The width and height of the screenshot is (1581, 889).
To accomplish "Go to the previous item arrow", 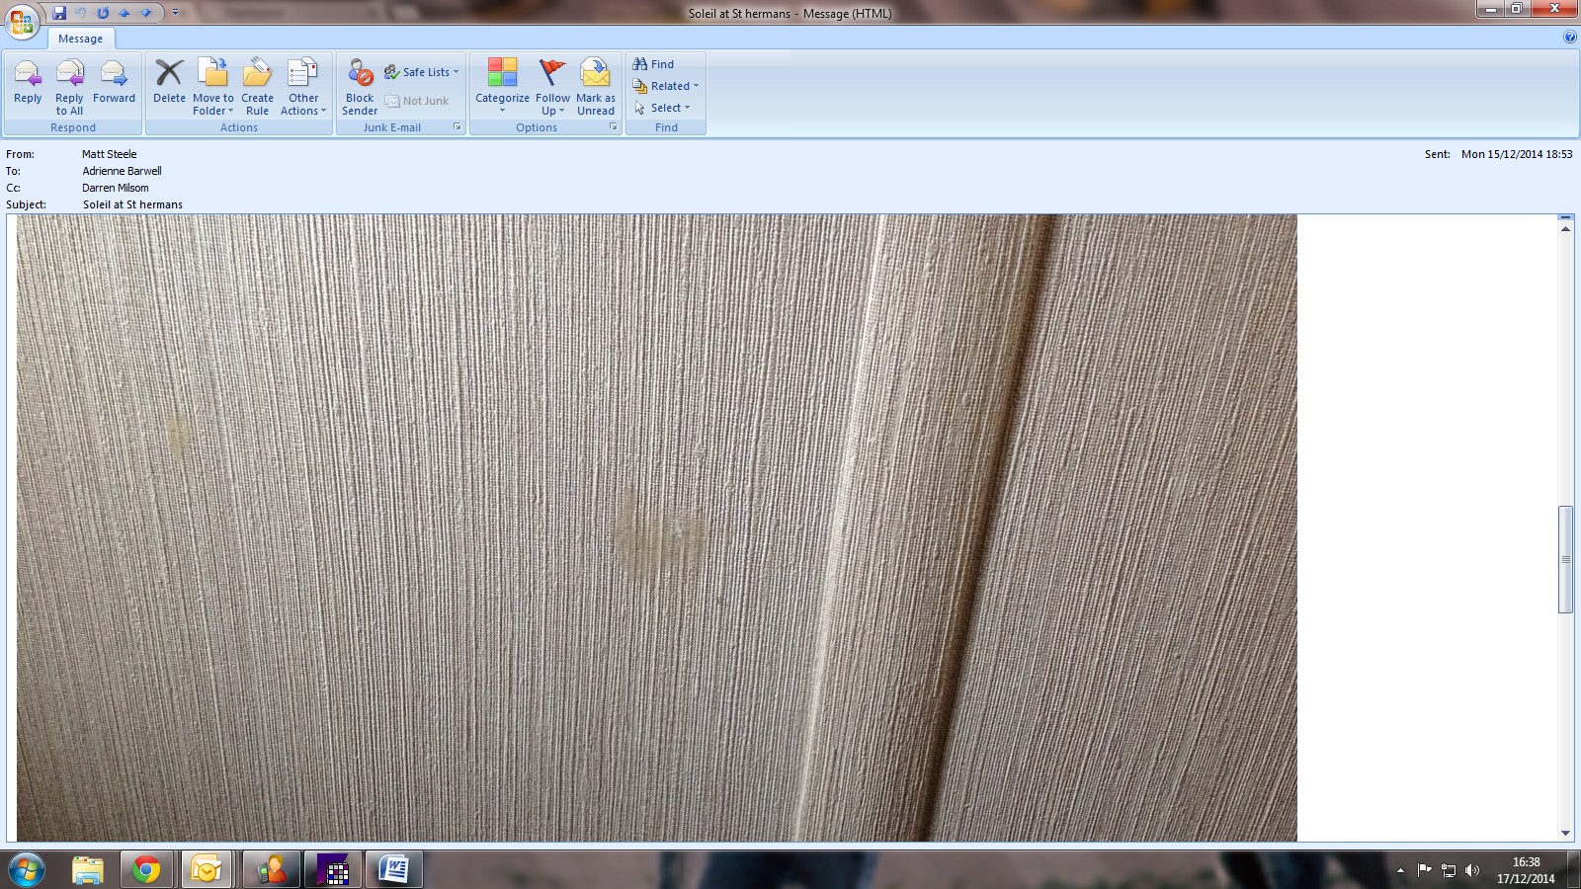I will pyautogui.click(x=125, y=13).
